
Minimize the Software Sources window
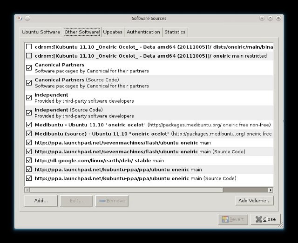263,18
